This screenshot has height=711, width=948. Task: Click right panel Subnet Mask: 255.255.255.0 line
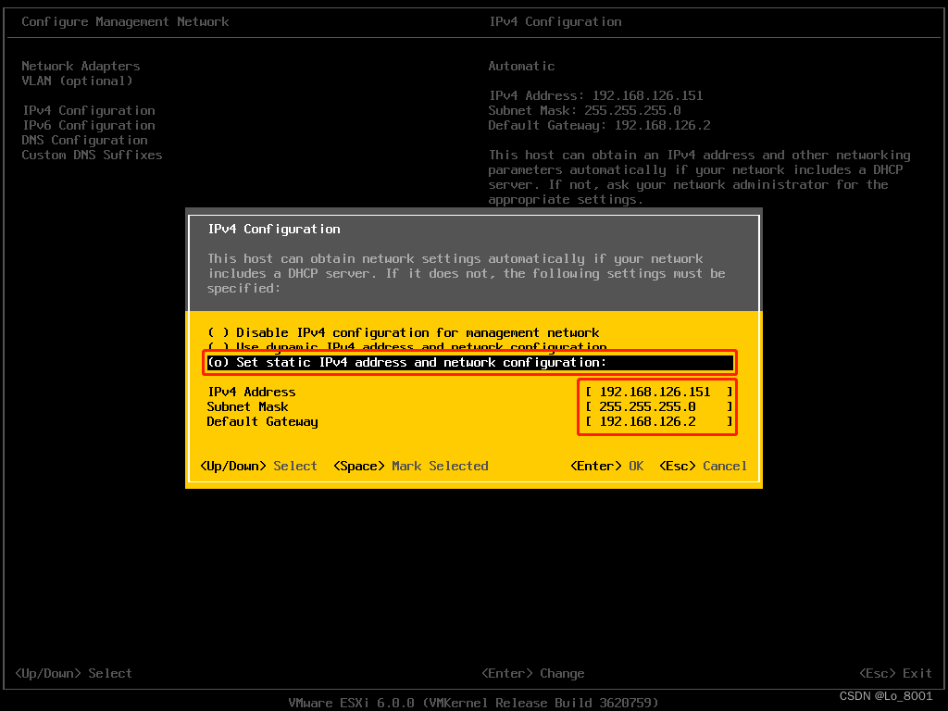[585, 111]
